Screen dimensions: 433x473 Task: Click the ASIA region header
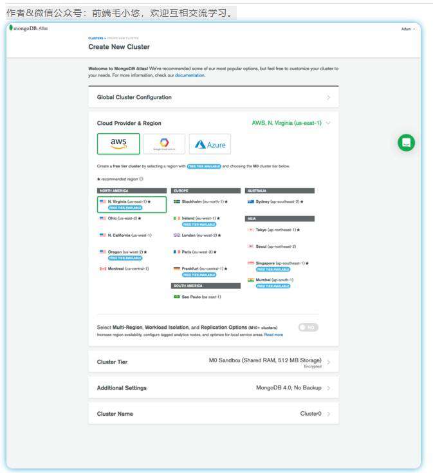click(x=279, y=219)
